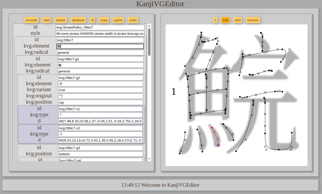Click the paste button
This screenshot has width=322, height=194.
coord(118,20)
